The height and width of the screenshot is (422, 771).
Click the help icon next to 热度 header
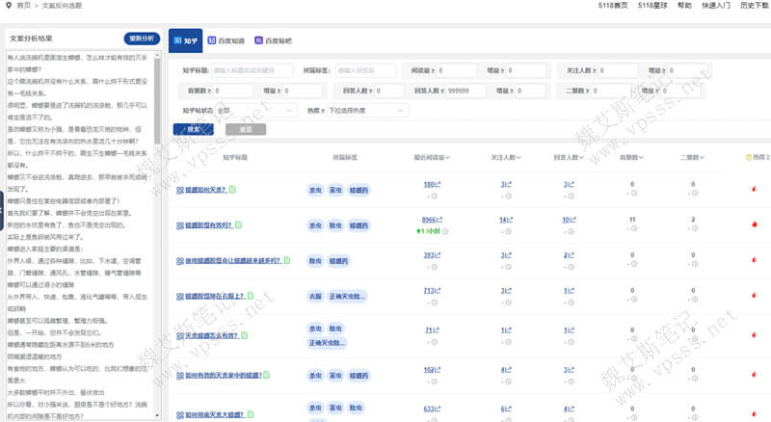(748, 157)
